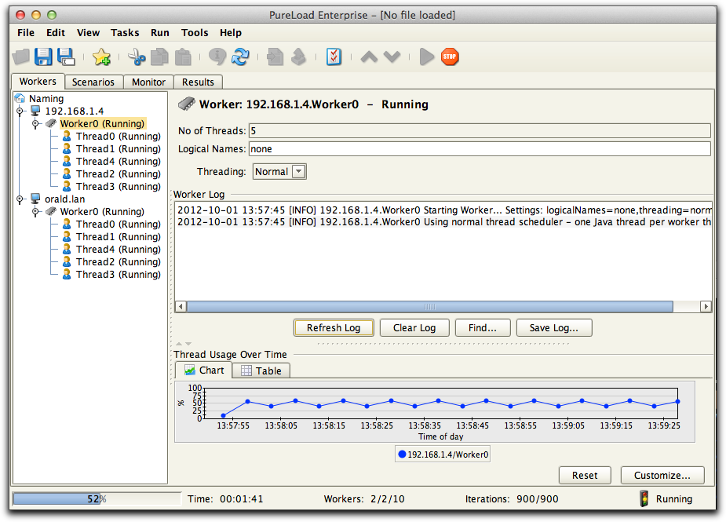The width and height of the screenshot is (726, 522).
Task: Open the Help menu
Action: [x=231, y=32]
